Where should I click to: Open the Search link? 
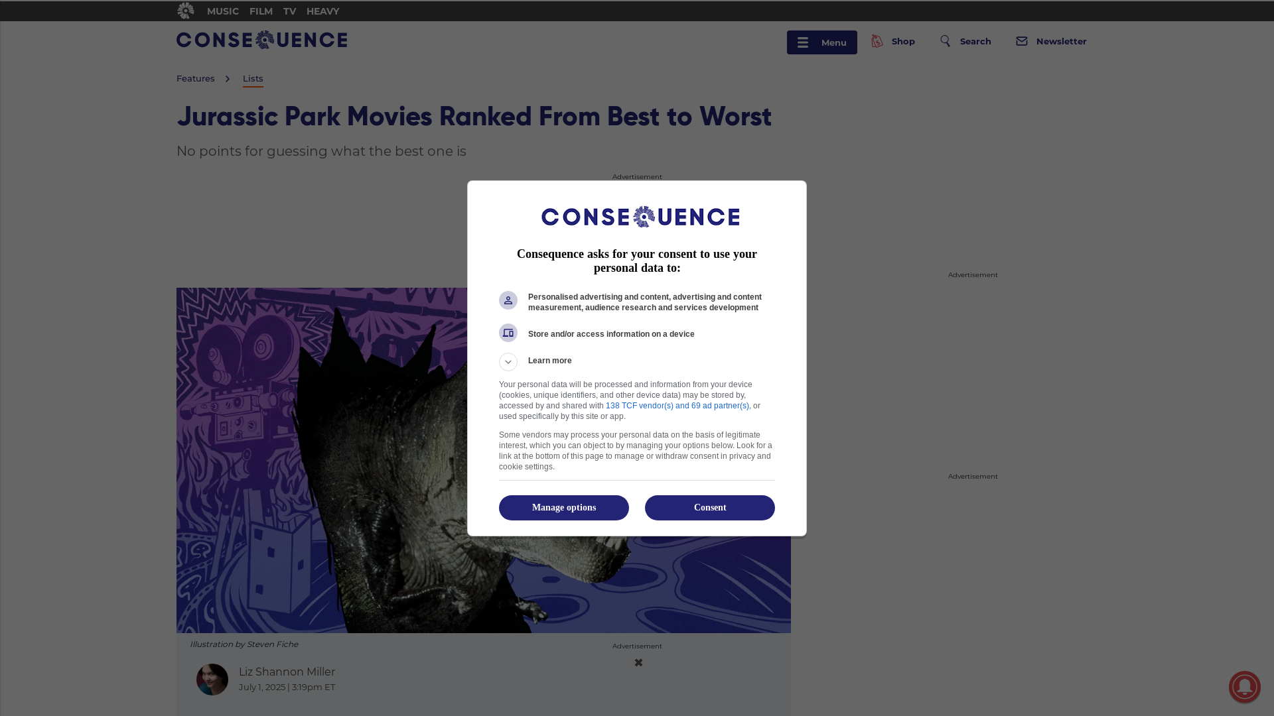pyautogui.click(x=975, y=41)
